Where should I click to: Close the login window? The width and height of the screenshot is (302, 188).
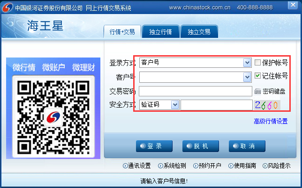pyautogui.click(x=293, y=5)
